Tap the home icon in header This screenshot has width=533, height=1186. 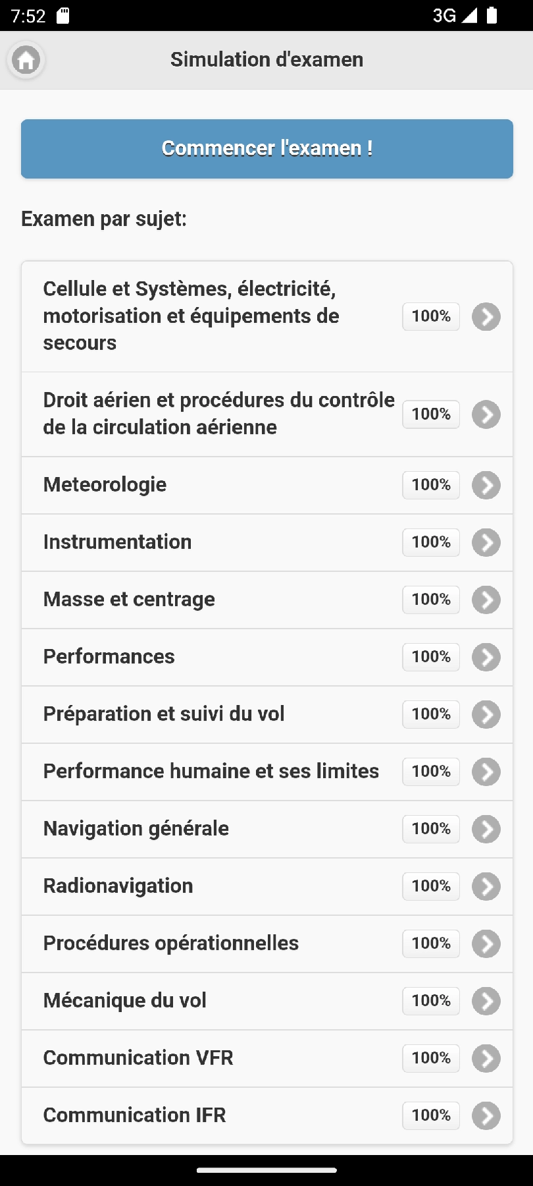tap(26, 61)
